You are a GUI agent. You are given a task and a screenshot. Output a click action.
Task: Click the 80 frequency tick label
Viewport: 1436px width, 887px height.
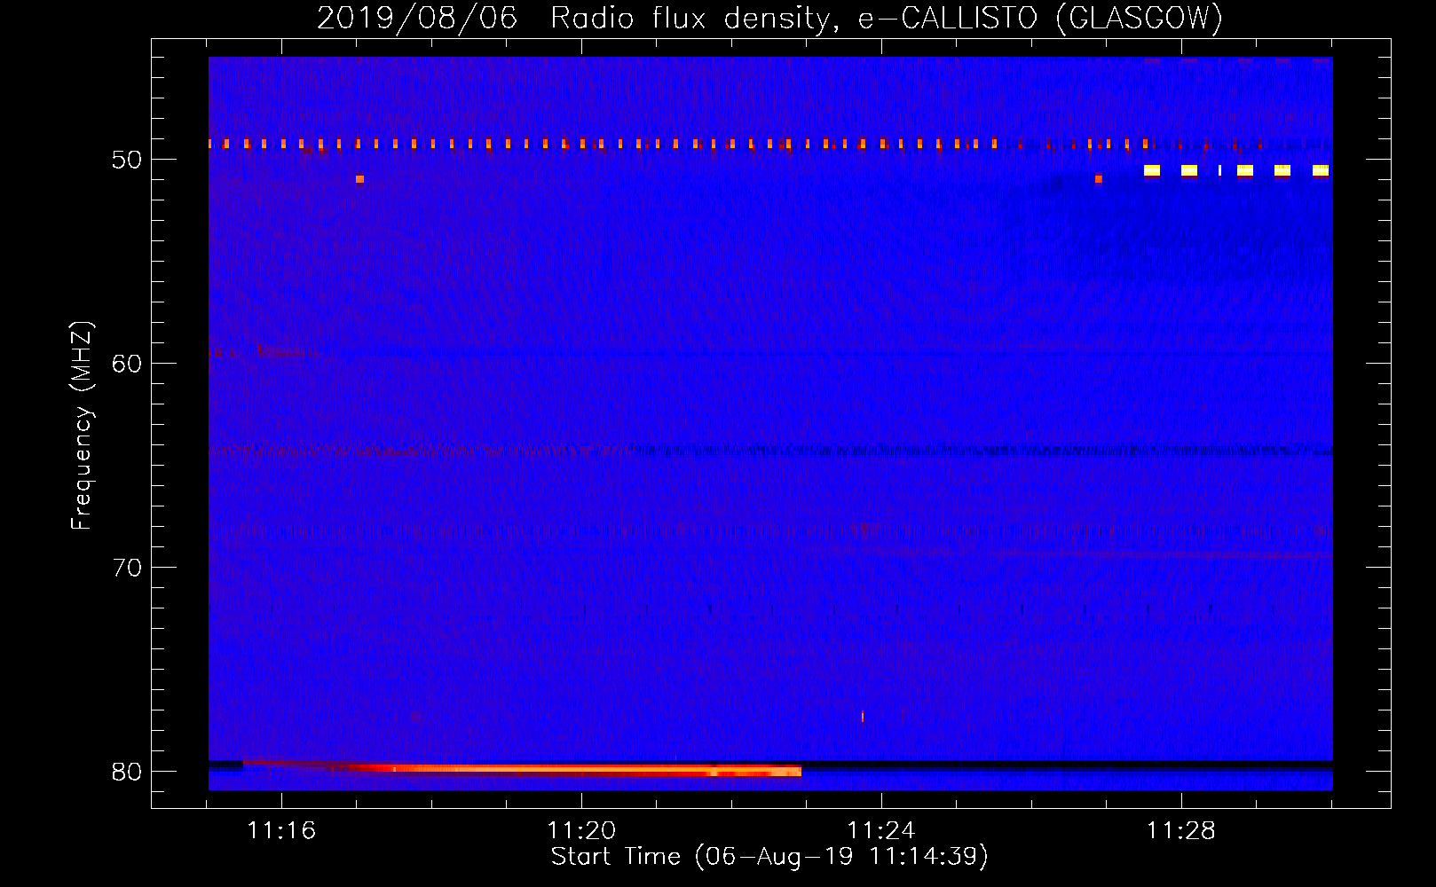[x=127, y=772]
